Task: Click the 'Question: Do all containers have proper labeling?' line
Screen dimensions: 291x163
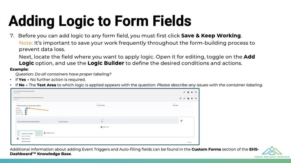Action: [x=63, y=74]
